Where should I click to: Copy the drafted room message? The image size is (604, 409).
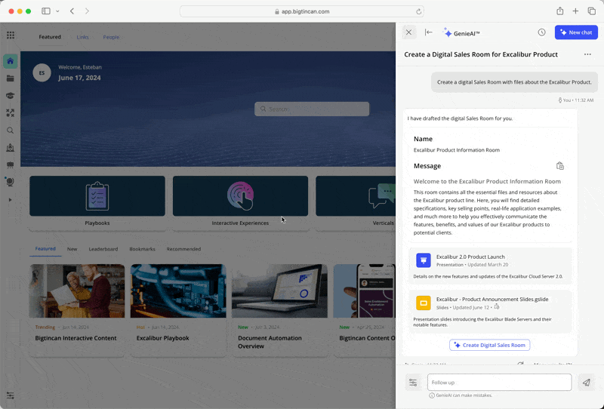(x=559, y=166)
